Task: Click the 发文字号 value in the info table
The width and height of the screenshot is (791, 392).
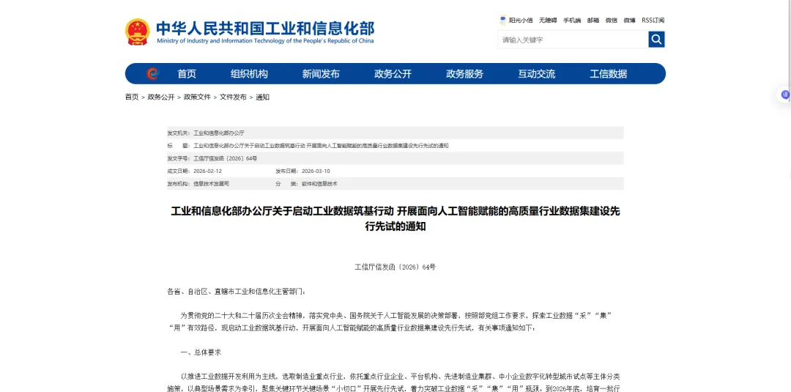Action: (225, 158)
